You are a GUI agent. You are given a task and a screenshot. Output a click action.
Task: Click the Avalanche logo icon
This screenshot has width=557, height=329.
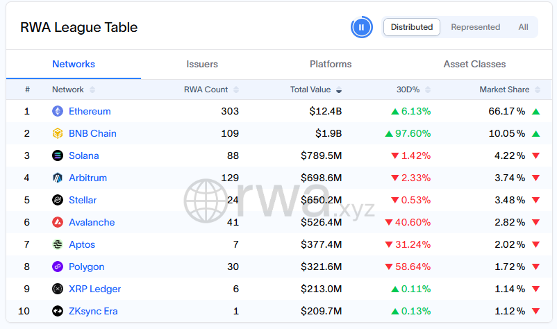coord(58,222)
